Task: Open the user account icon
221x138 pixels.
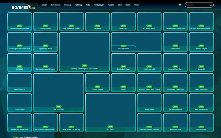Action: coord(180,5)
